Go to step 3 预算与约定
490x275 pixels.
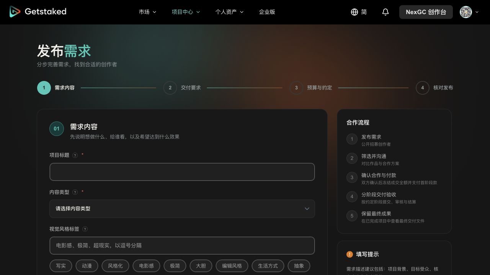coord(311,88)
